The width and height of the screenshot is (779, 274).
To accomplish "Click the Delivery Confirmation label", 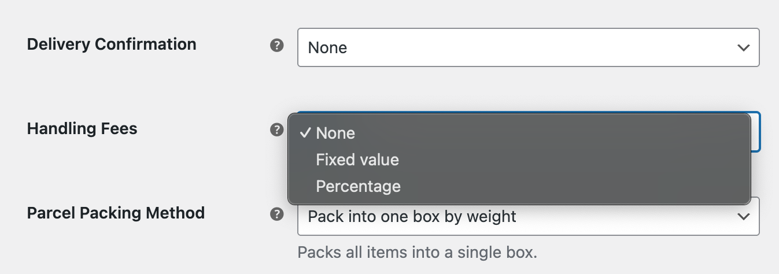I will pos(112,44).
